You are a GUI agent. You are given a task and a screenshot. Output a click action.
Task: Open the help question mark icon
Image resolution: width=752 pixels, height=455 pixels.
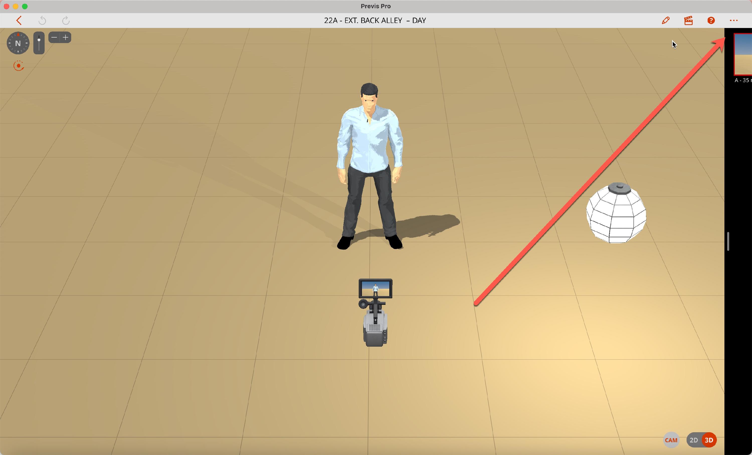[x=711, y=21]
